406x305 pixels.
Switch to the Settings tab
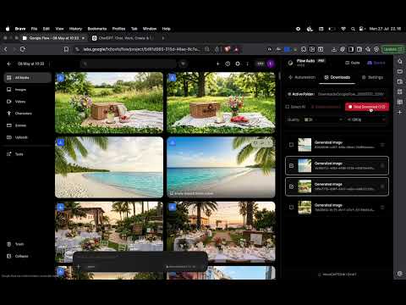372,77
